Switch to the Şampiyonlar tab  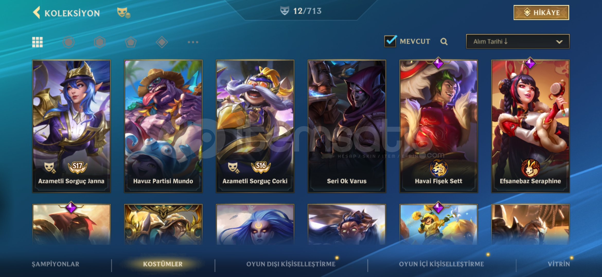tap(55, 264)
